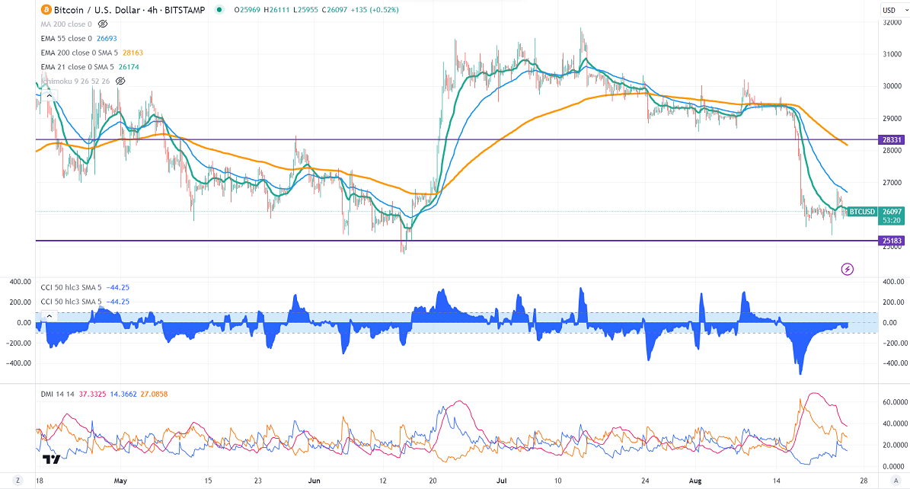Click the green market status dot
This screenshot has height=489, width=910.
(x=219, y=10)
